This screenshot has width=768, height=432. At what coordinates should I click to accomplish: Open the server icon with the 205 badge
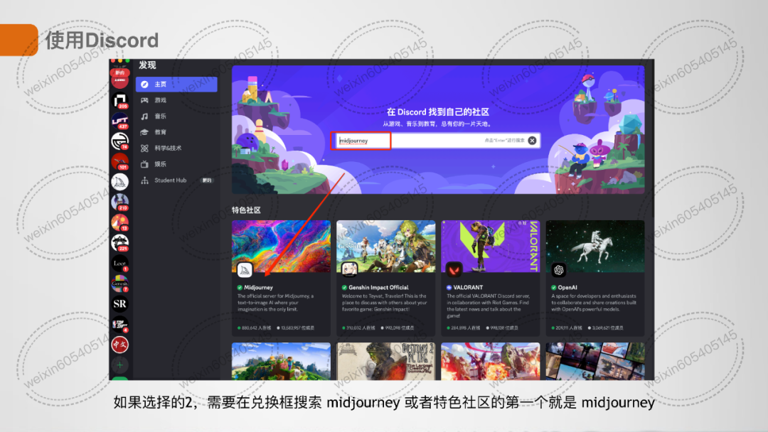tap(119, 100)
